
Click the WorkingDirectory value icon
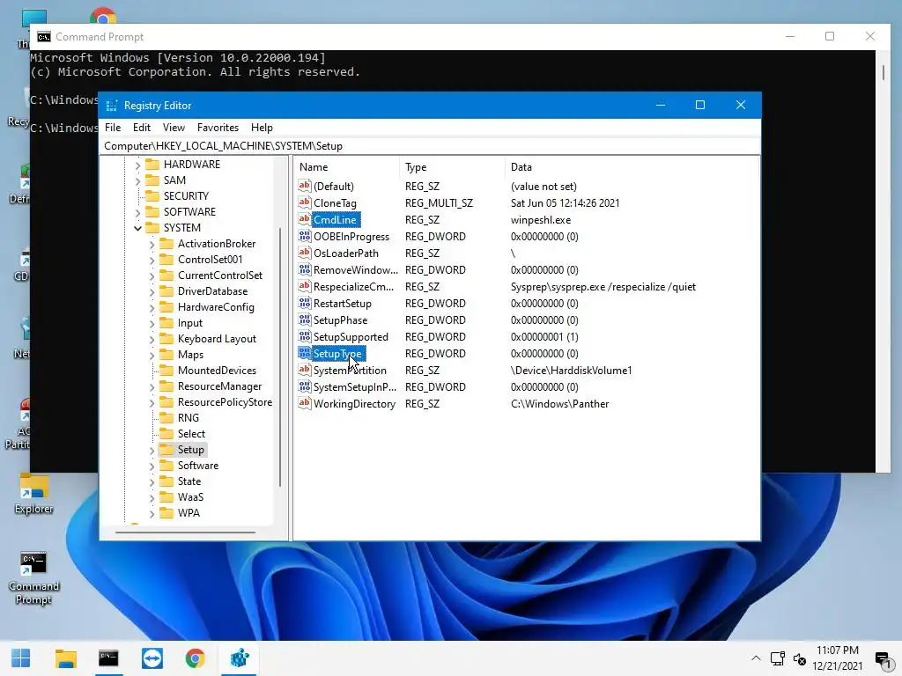coord(304,403)
